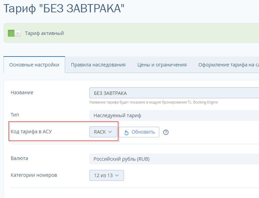Click the "Валюта" field label
Screen dimensions: 259x198
coord(20,158)
